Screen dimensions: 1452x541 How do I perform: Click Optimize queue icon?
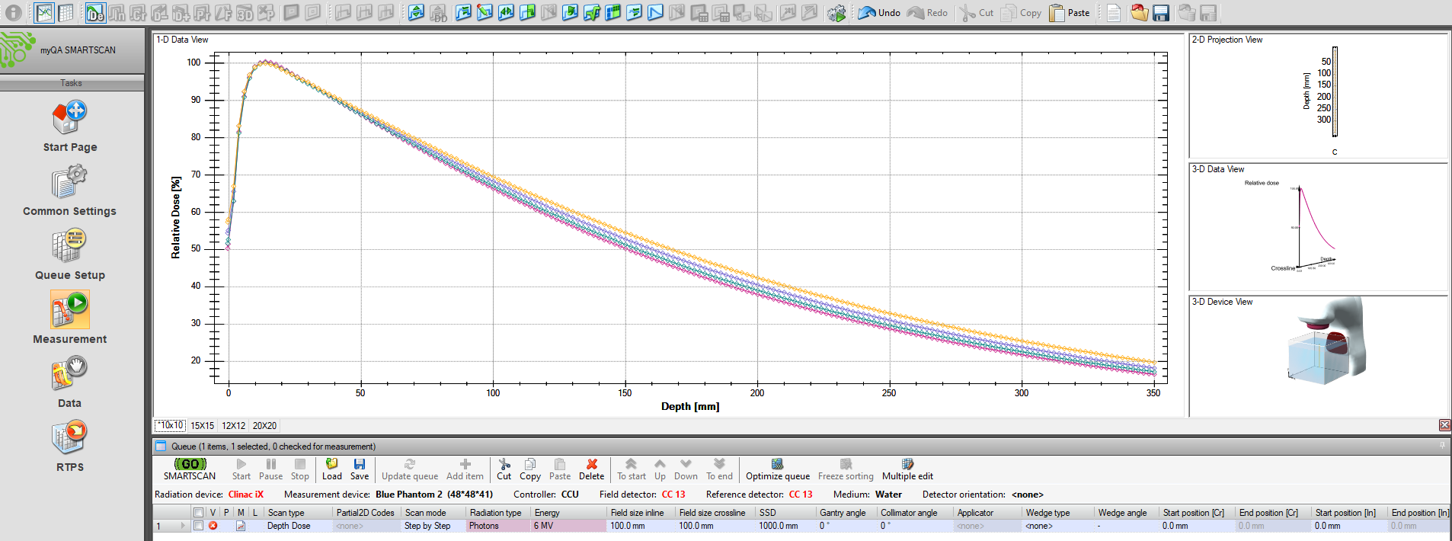pos(777,469)
